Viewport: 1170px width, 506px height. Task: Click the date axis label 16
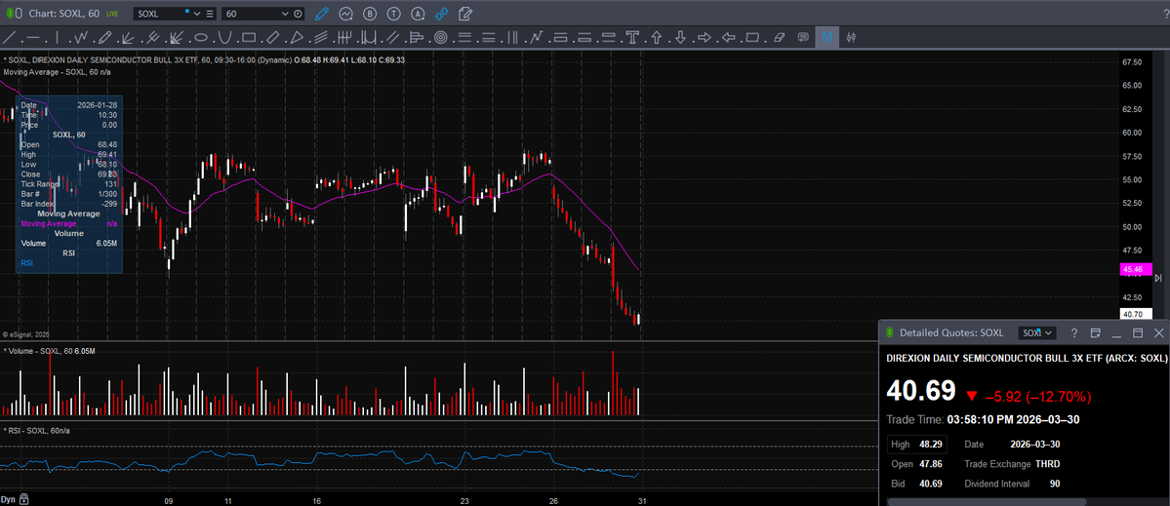[x=317, y=501]
